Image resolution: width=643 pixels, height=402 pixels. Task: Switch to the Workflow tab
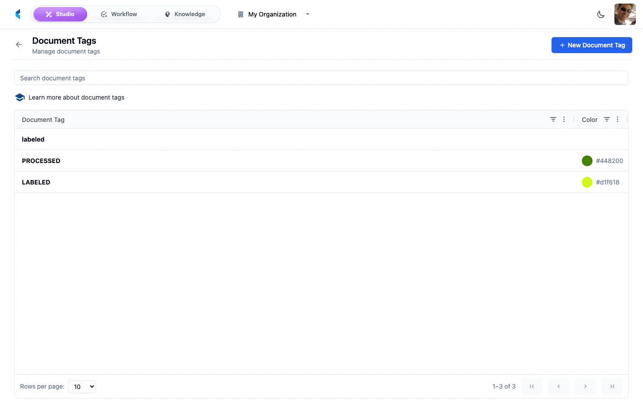point(119,14)
